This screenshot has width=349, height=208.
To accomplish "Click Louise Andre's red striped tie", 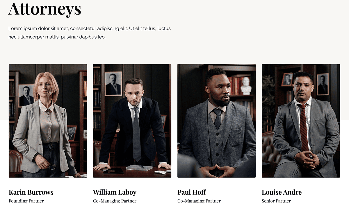I will point(304,126).
